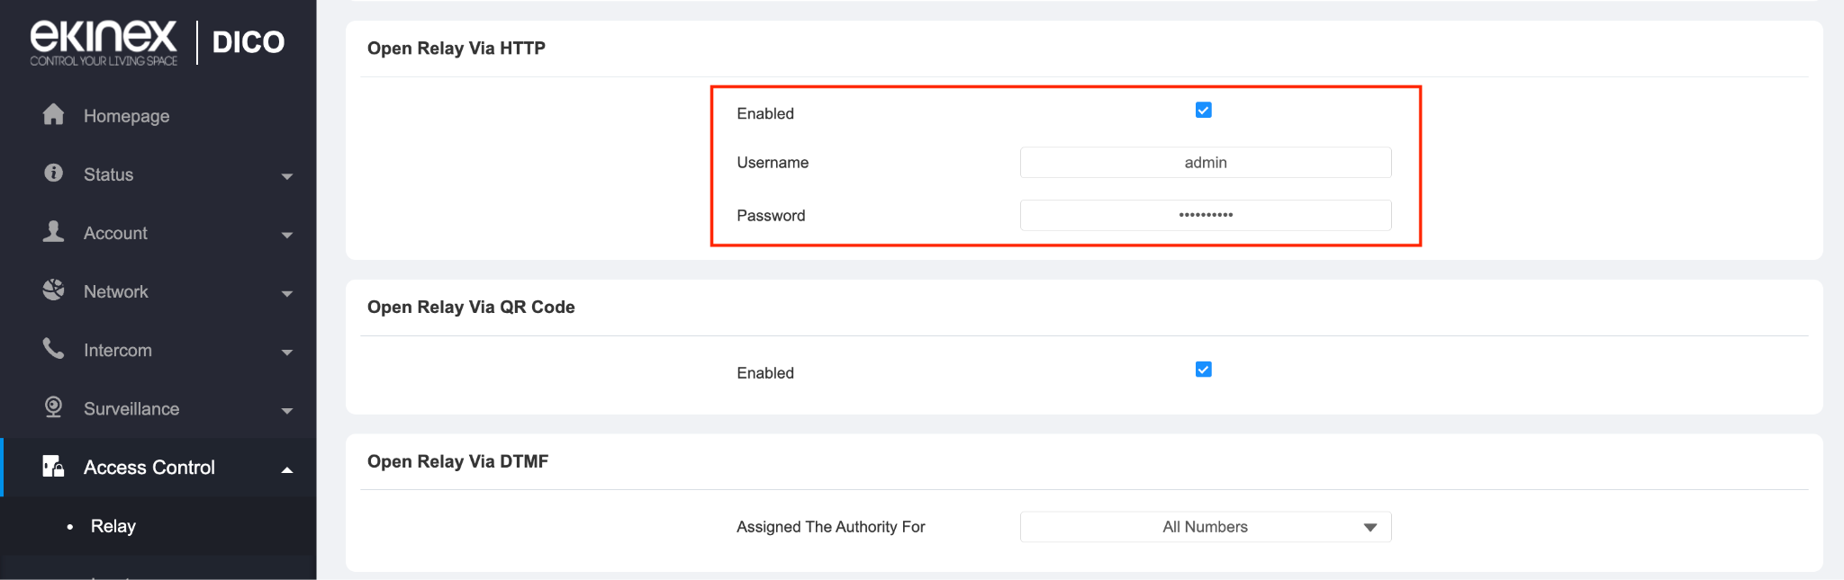Image resolution: width=1844 pixels, height=580 pixels.
Task: Click the ekinex DICO logo
Action: point(158,42)
